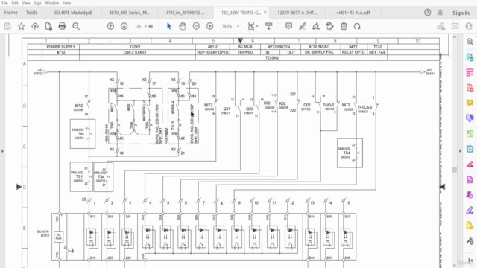
Task: Open the View menu
Action: tap(26, 3)
